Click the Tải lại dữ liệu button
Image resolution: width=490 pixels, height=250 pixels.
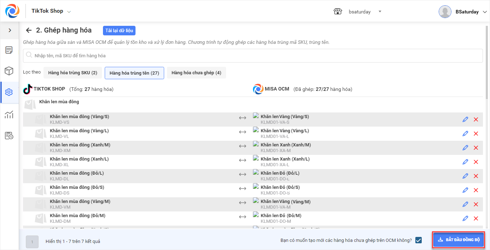click(119, 31)
